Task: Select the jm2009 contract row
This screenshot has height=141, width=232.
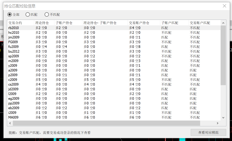Action: click(14, 37)
